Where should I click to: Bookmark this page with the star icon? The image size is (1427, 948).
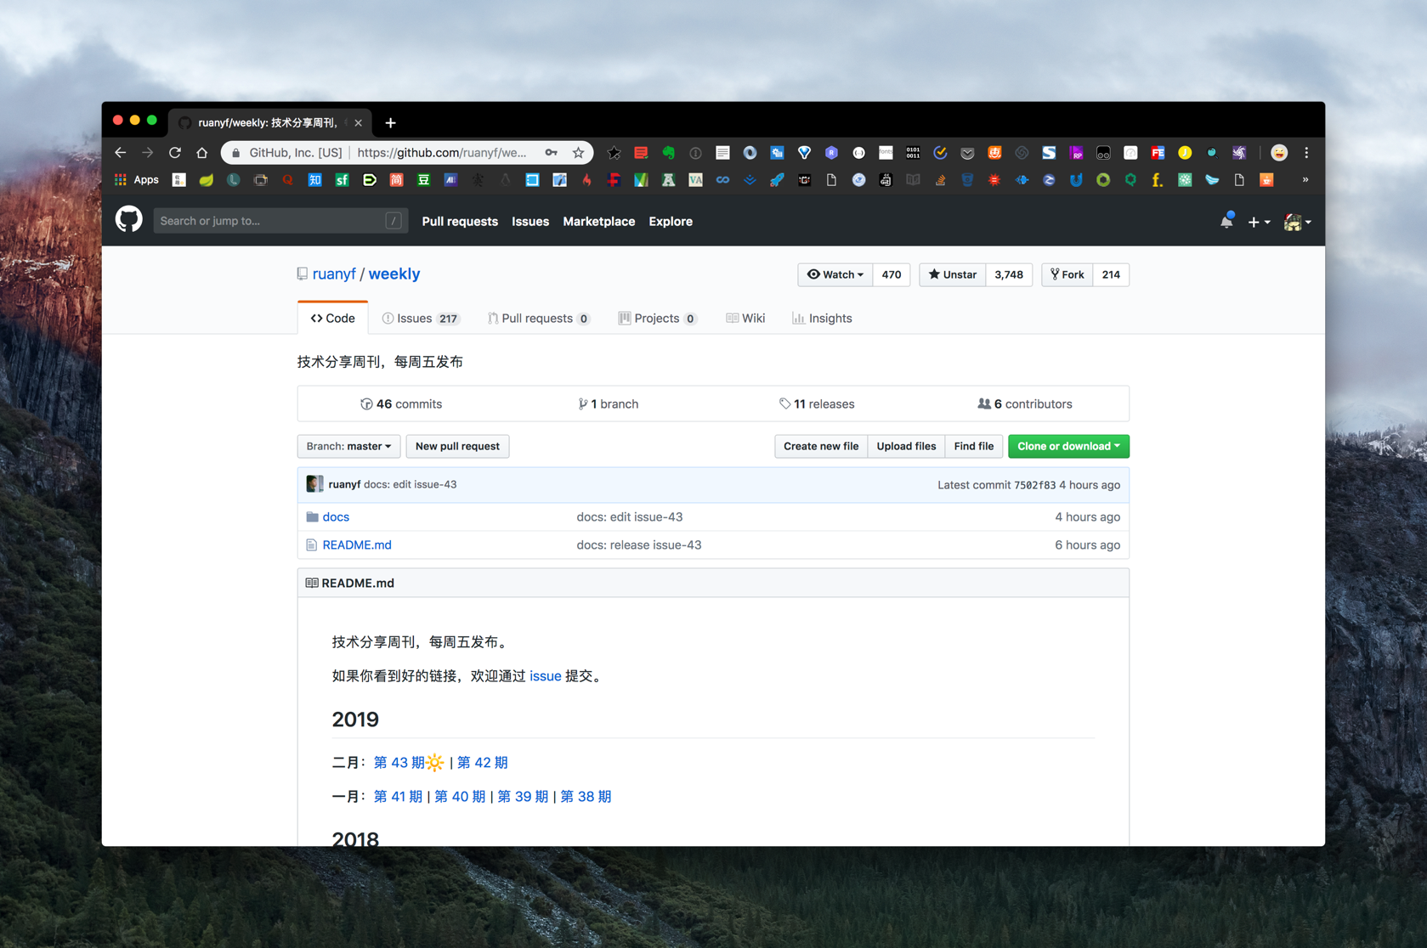pyautogui.click(x=579, y=153)
